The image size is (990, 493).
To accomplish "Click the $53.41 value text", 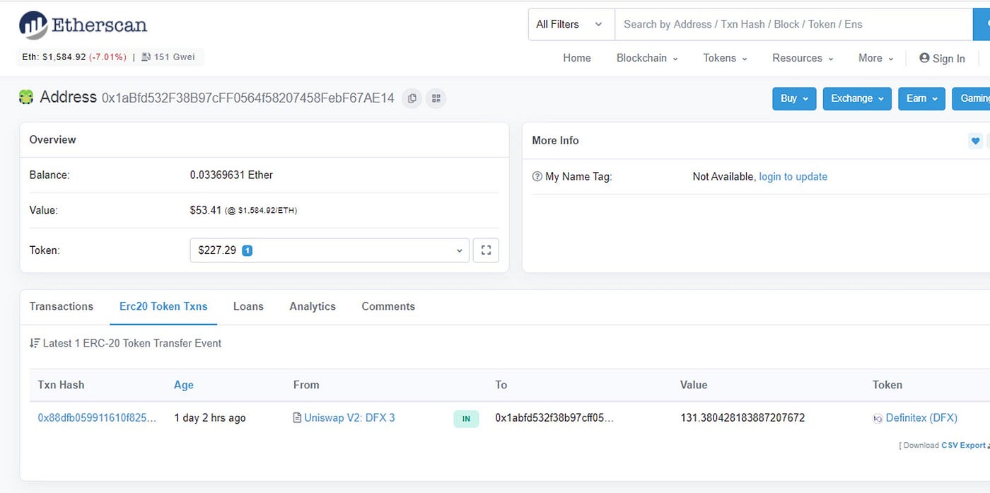I will [206, 210].
